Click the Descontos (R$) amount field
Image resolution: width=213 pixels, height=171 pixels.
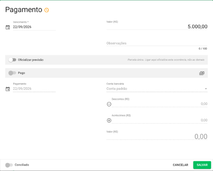(160, 104)
